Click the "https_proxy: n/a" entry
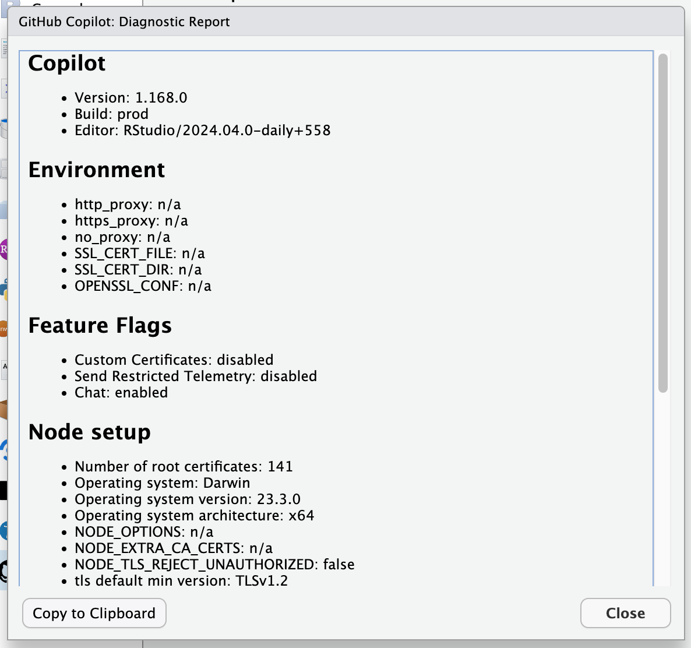This screenshot has width=691, height=648. coord(131,221)
